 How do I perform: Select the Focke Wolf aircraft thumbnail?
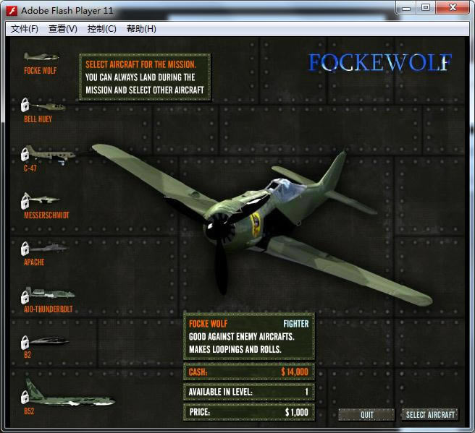click(x=41, y=57)
